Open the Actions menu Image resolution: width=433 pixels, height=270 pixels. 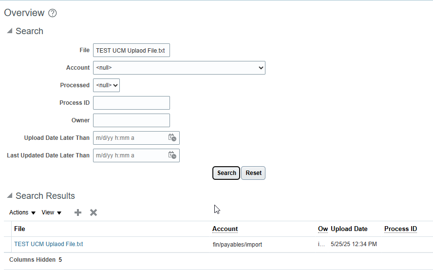pyautogui.click(x=22, y=212)
